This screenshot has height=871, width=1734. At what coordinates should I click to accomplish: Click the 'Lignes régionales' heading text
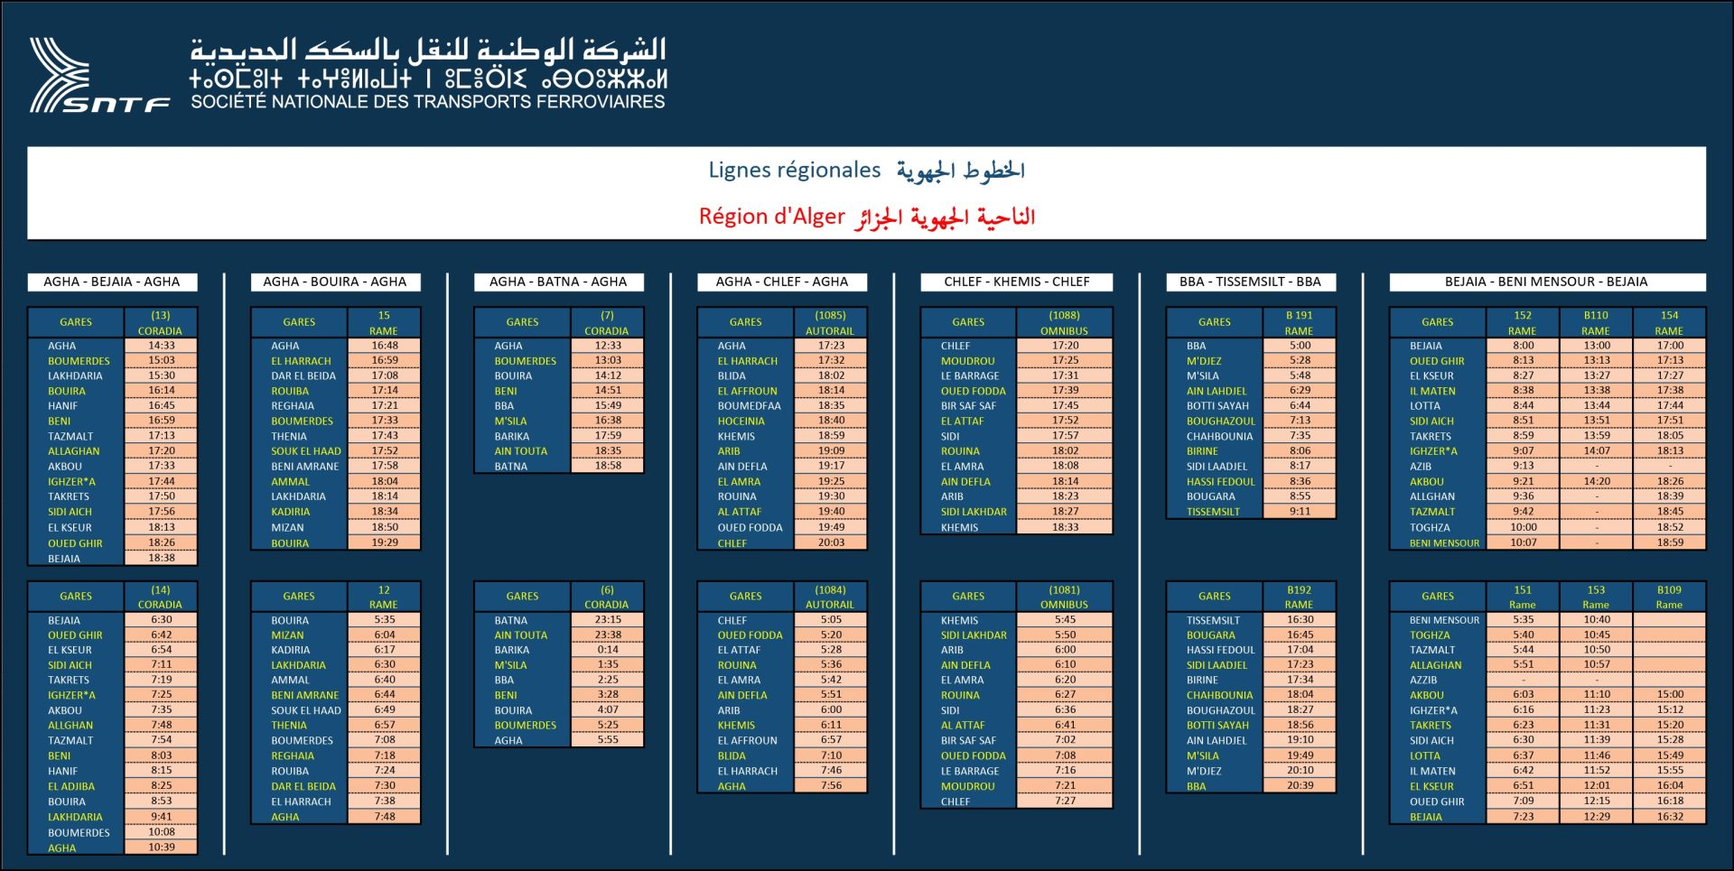click(794, 171)
